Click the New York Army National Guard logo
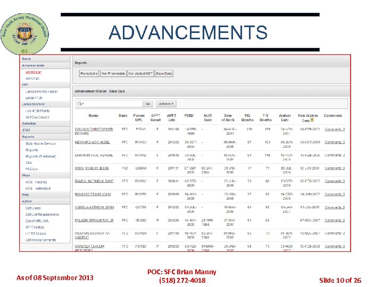Screen dimensions: 383x287 pos(24,33)
